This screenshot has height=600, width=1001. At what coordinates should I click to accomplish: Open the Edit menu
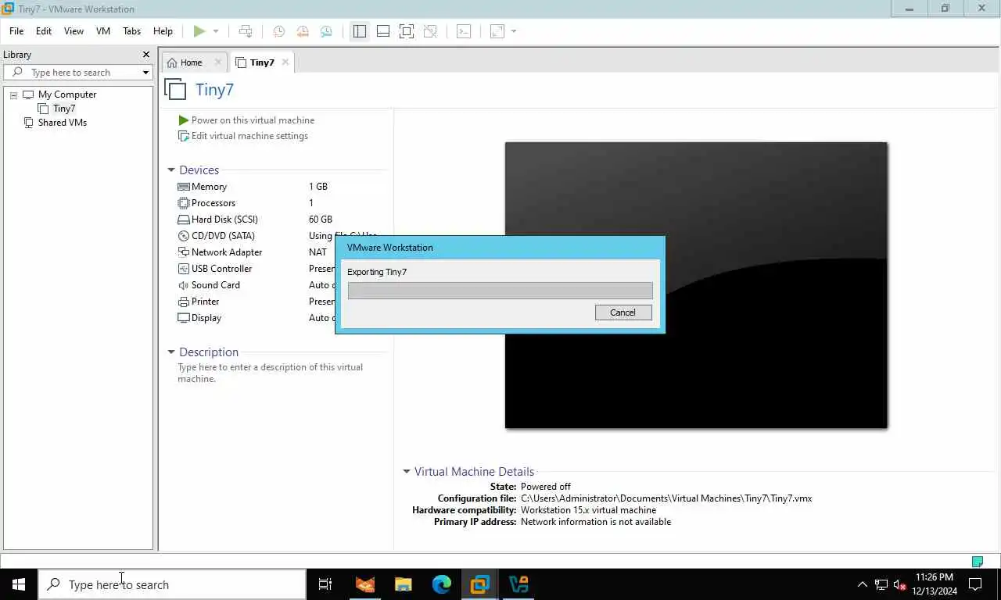(44, 31)
